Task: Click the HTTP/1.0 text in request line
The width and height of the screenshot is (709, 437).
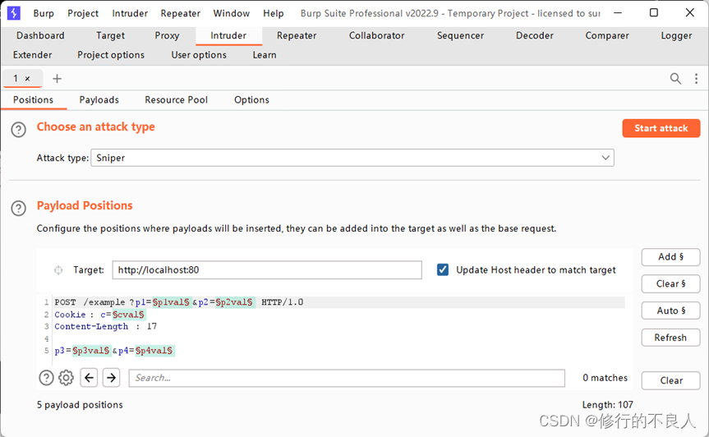Action: pyautogui.click(x=282, y=302)
